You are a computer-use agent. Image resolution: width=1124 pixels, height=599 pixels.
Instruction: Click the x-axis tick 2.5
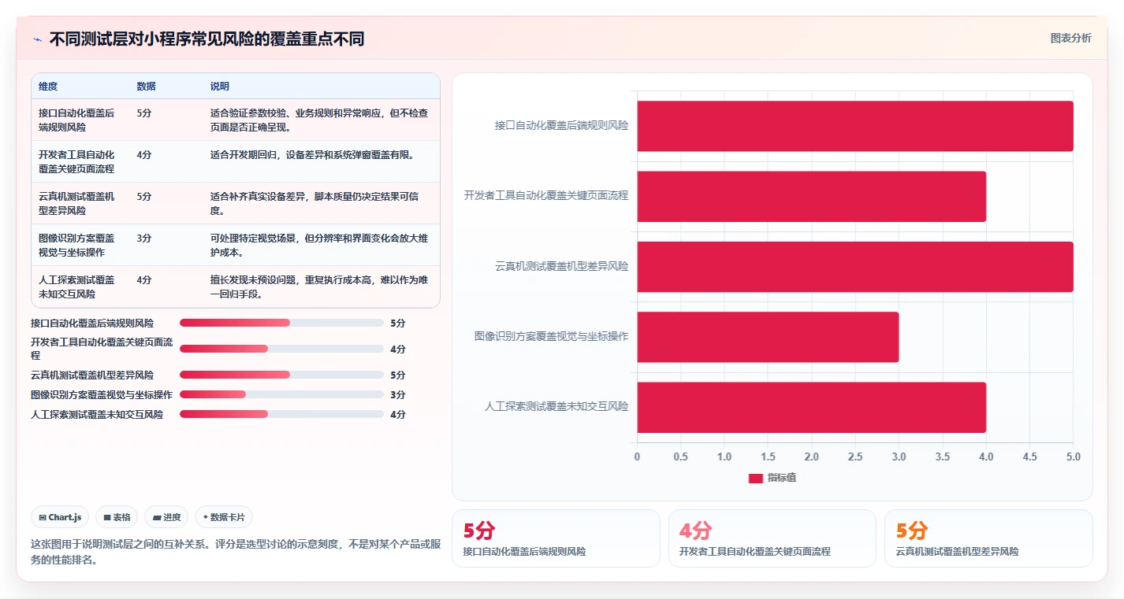coord(855,457)
